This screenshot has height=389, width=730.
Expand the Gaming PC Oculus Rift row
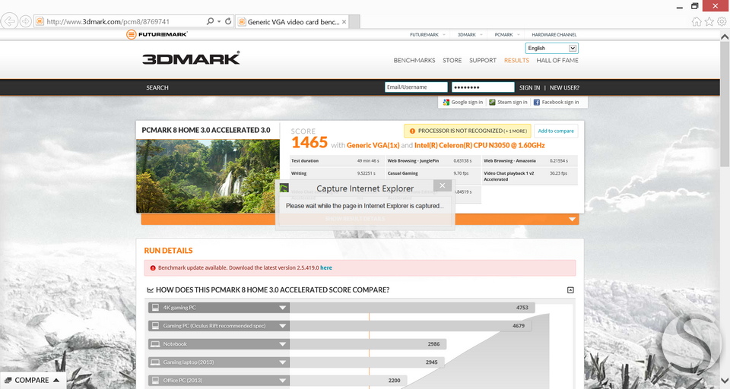click(282, 326)
